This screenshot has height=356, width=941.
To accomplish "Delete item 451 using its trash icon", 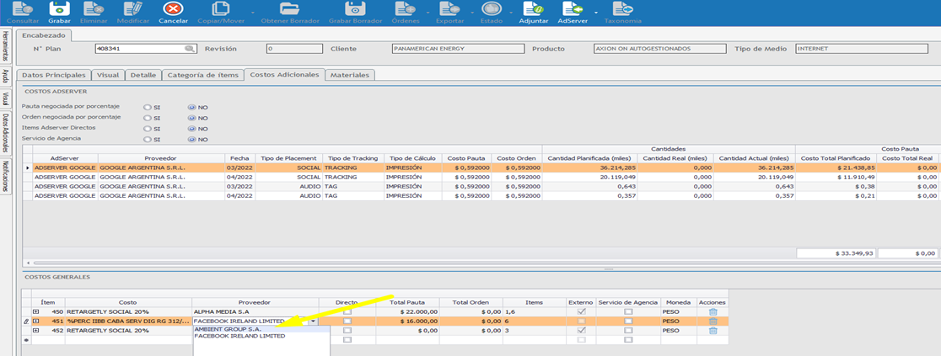I will (x=712, y=321).
